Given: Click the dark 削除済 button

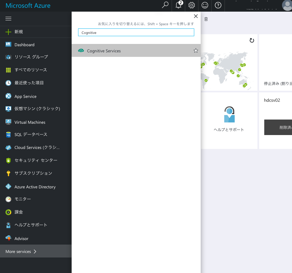Looking at the screenshot, I should (x=278, y=127).
